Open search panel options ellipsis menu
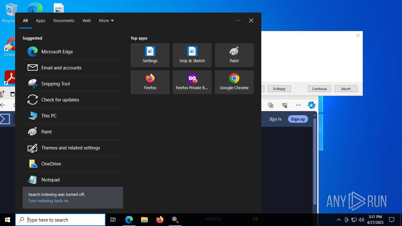402x226 pixels. click(238, 20)
